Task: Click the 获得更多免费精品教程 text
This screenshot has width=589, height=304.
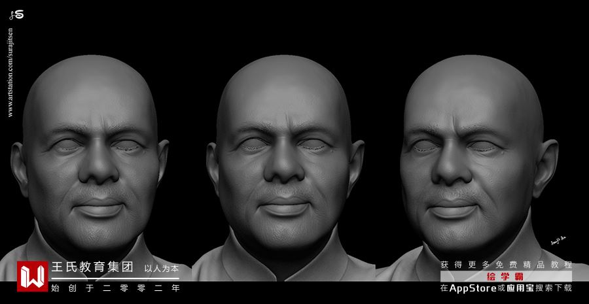Action: coord(506,265)
